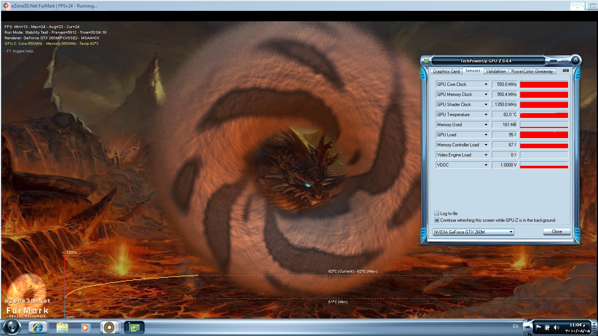Click GPU-Z app icon in title bar
The width and height of the screenshot is (598, 336).
426,61
